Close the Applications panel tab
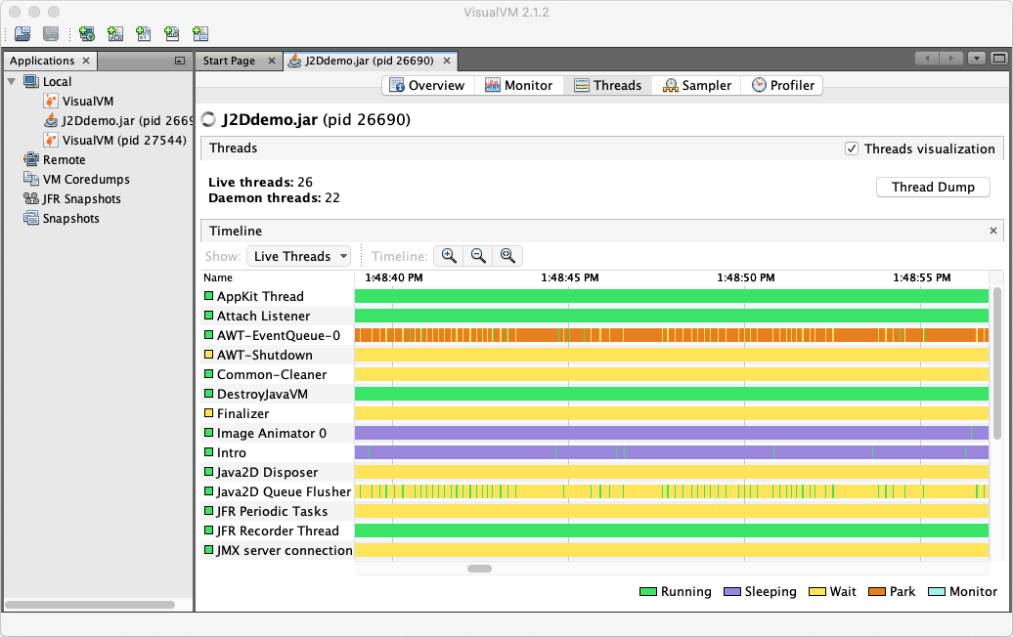The width and height of the screenshot is (1013, 637). coord(86,61)
